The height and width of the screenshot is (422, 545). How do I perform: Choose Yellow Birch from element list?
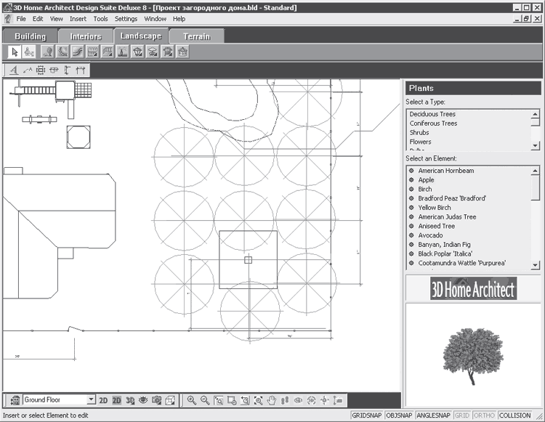[434, 207]
